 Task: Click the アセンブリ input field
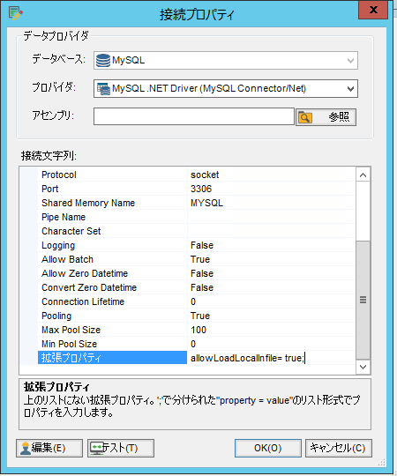coord(194,116)
